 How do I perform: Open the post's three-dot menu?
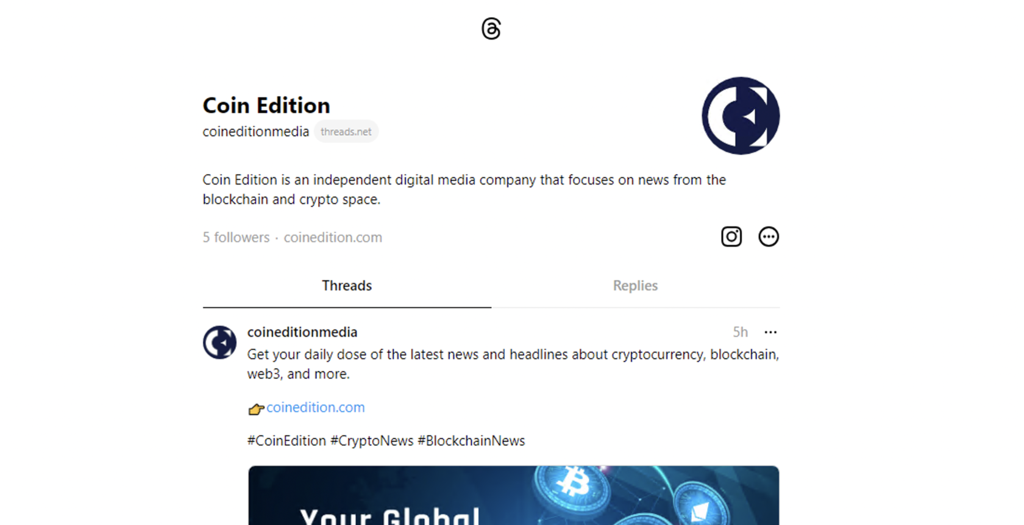(x=770, y=332)
